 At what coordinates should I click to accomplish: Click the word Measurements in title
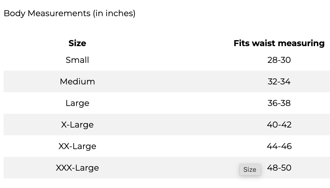coord(59,13)
